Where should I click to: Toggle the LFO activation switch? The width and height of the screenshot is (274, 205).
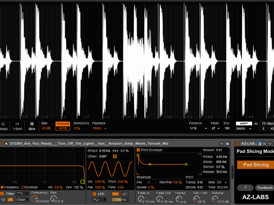click(x=94, y=194)
